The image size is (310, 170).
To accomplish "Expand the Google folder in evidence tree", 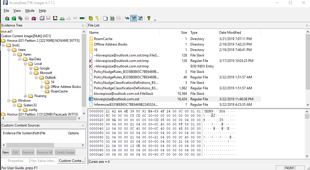I will [x=31, y=68].
